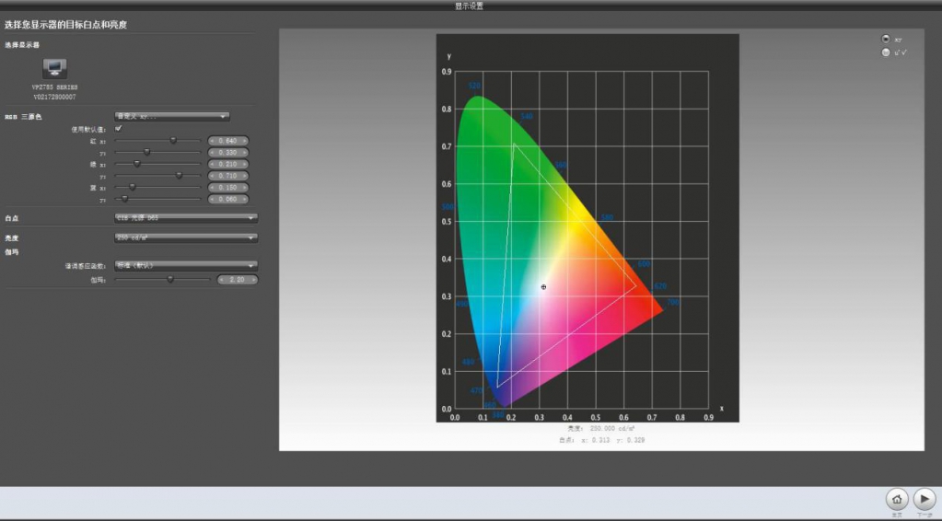942x521 pixels.
Task: Increase blue y 0.060 with right arrow
Action: tap(245, 199)
